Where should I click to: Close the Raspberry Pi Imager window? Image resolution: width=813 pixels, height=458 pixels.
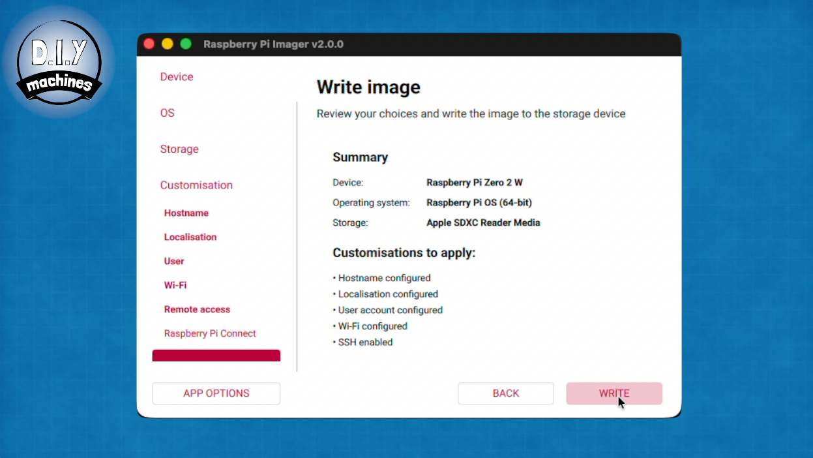[x=149, y=44]
